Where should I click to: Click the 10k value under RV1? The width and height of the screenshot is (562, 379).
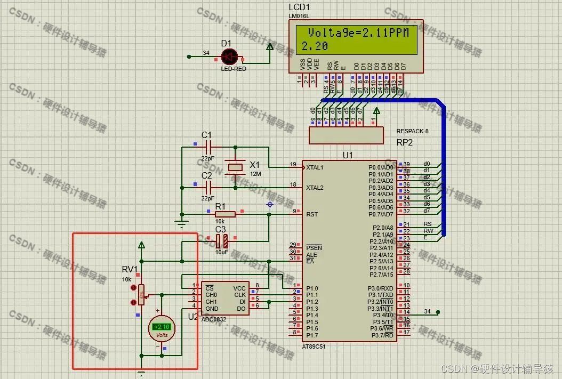point(126,279)
